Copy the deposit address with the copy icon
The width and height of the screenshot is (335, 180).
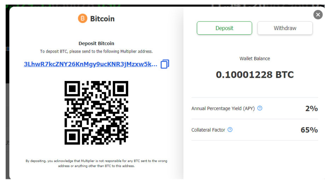click(x=165, y=64)
